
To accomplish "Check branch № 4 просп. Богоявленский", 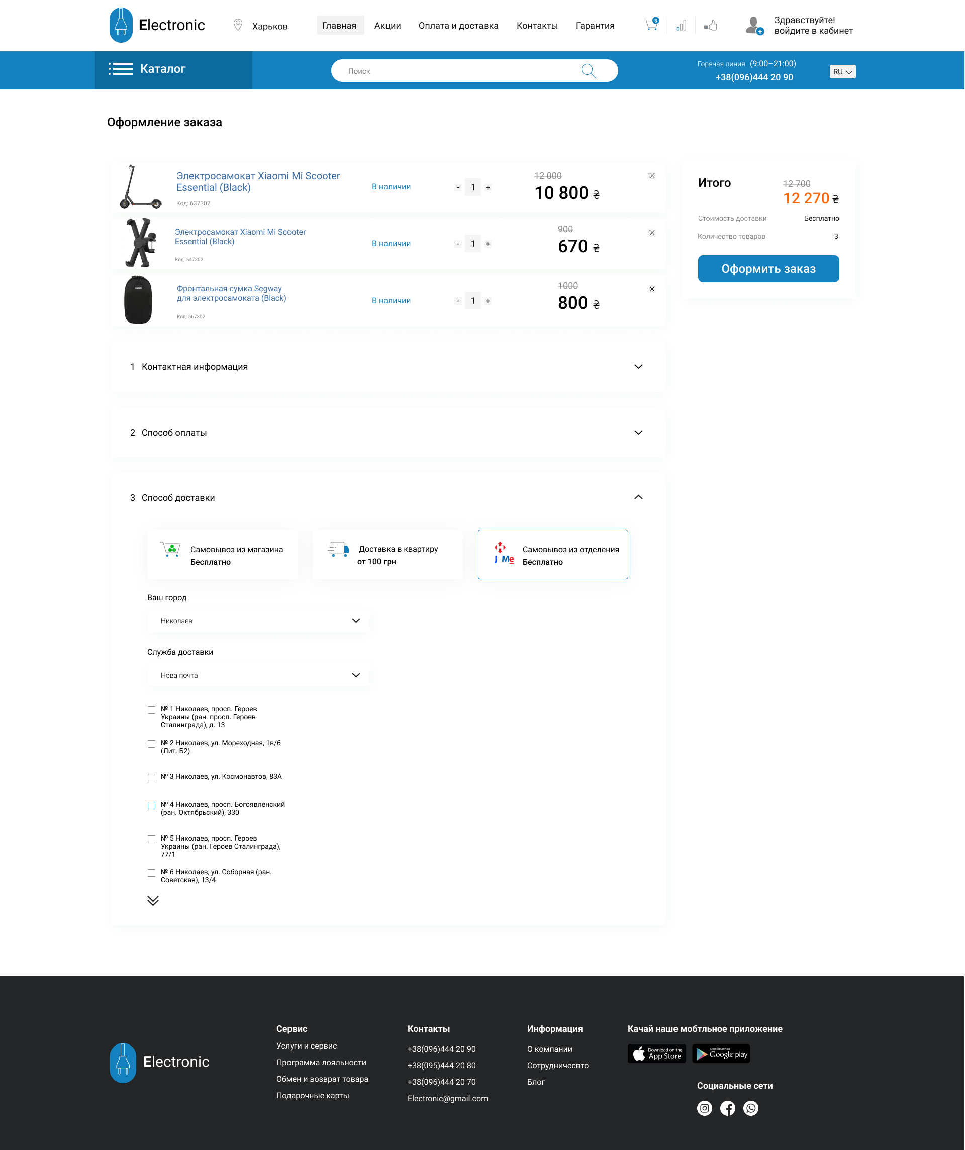I will point(151,805).
